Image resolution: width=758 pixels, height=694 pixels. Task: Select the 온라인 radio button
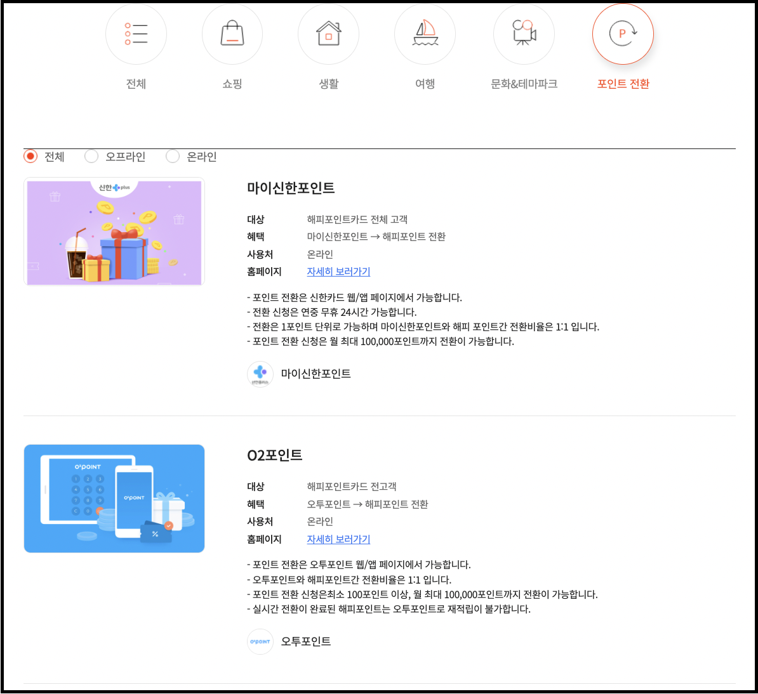click(x=173, y=157)
